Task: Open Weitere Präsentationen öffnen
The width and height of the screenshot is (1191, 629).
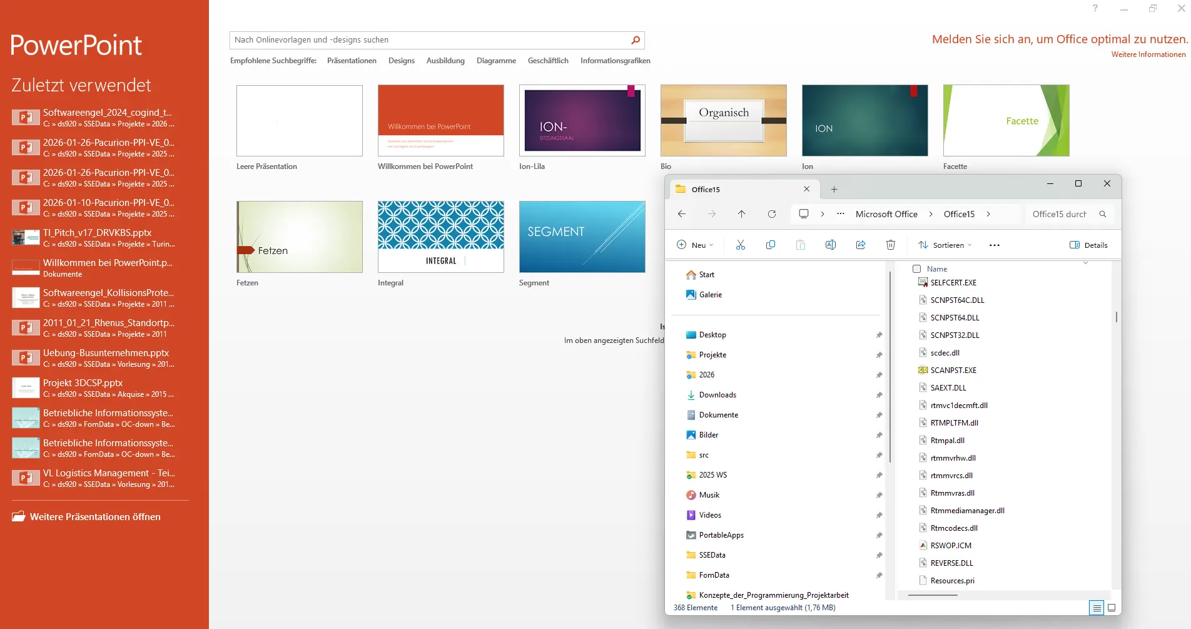Action: pos(95,517)
